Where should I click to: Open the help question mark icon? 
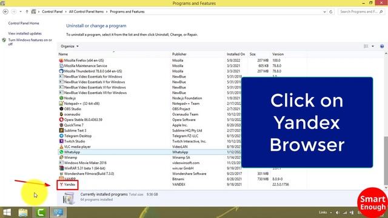coord(382,46)
